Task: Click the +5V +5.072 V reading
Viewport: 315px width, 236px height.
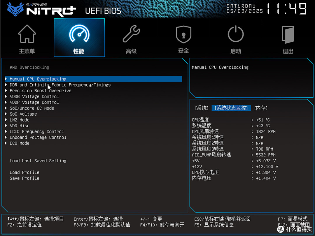Action: [x=234, y=161]
